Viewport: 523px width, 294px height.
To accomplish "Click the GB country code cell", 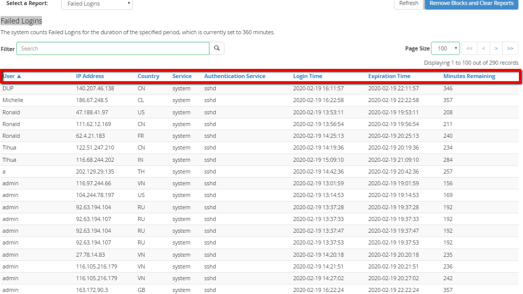I will [141, 290].
